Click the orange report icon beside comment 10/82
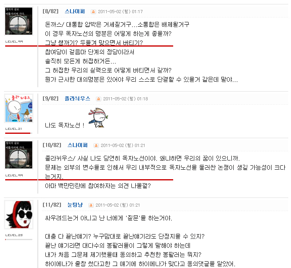The width and height of the screenshot is (291, 268). coord(96,145)
